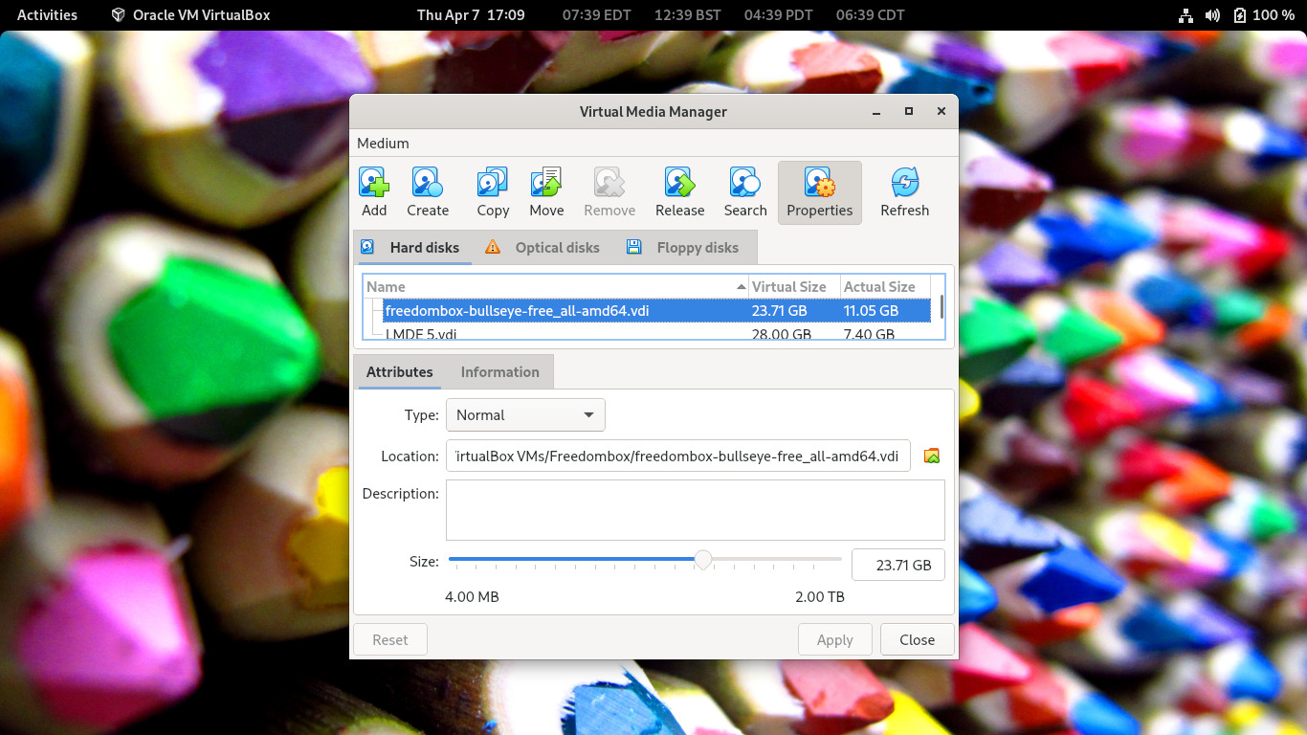Click the Refresh media list icon
Viewport: 1307px width, 735px height.
904,182
